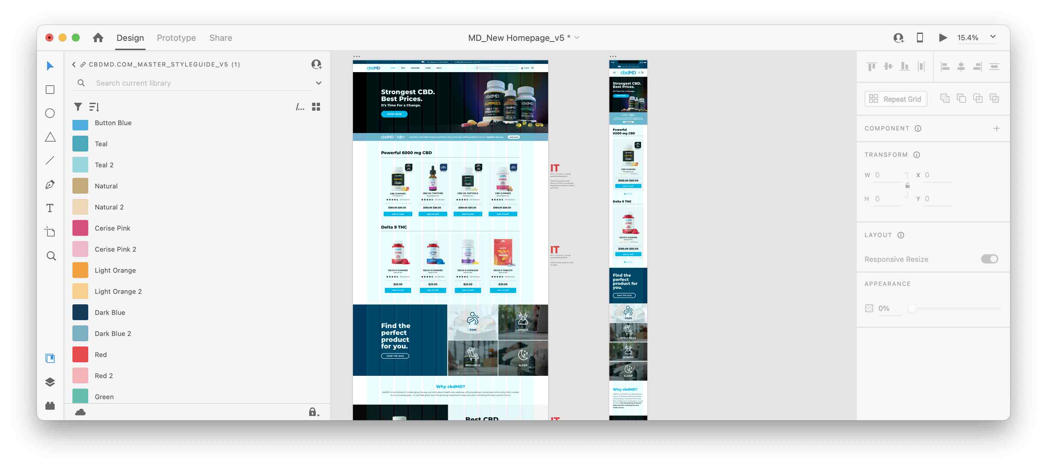Start desktop preview with play button
Viewport: 1047px width, 469px height.
(x=943, y=38)
